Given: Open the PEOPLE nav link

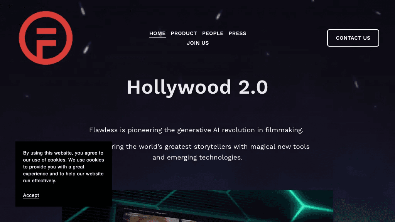Looking at the screenshot, I should point(213,34).
